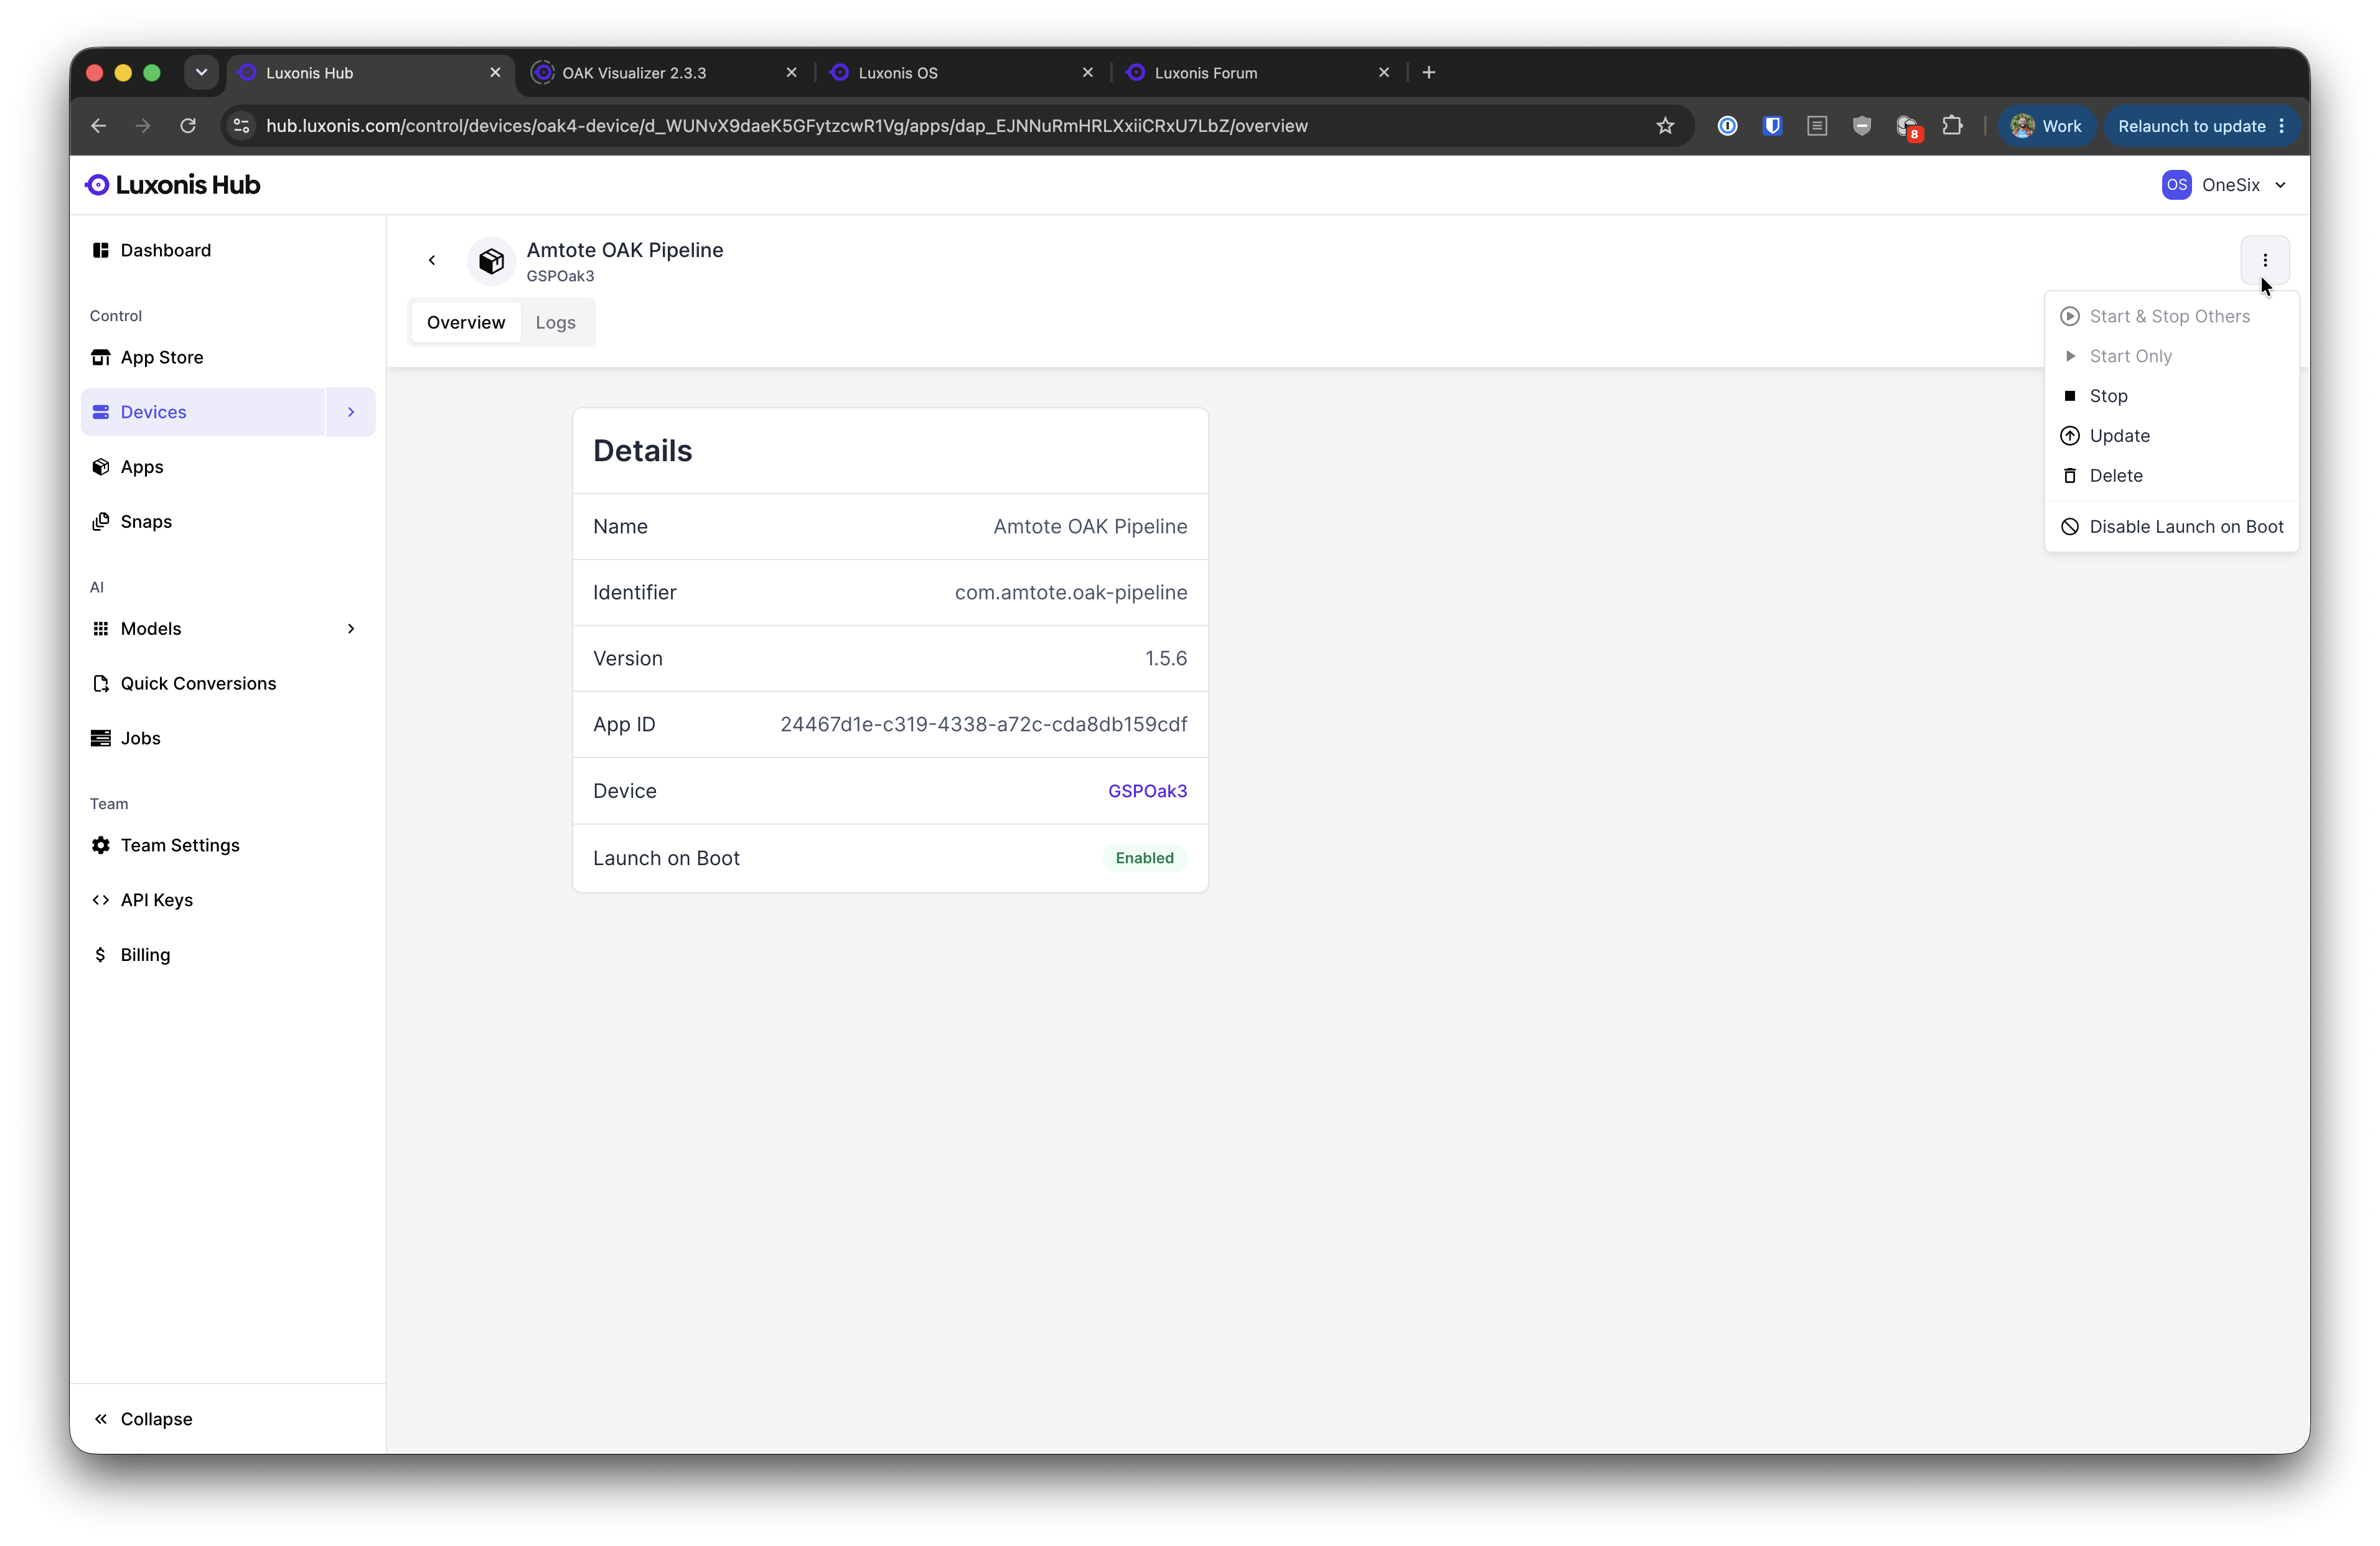Open the GSPOak3 device link

click(1147, 791)
